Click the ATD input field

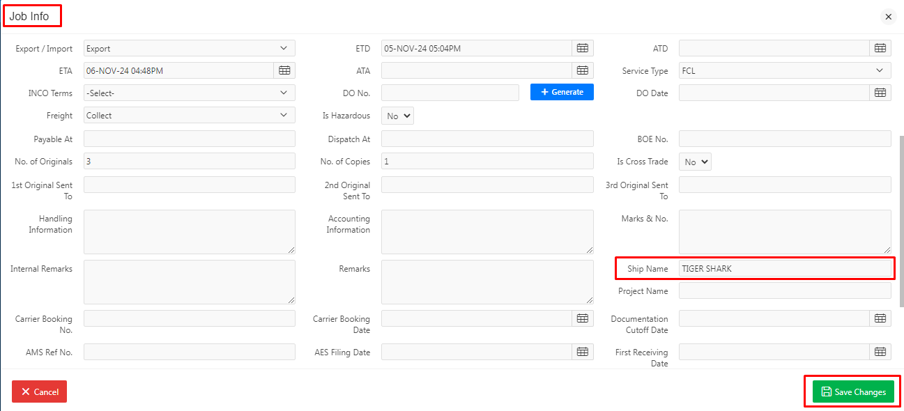tap(774, 48)
